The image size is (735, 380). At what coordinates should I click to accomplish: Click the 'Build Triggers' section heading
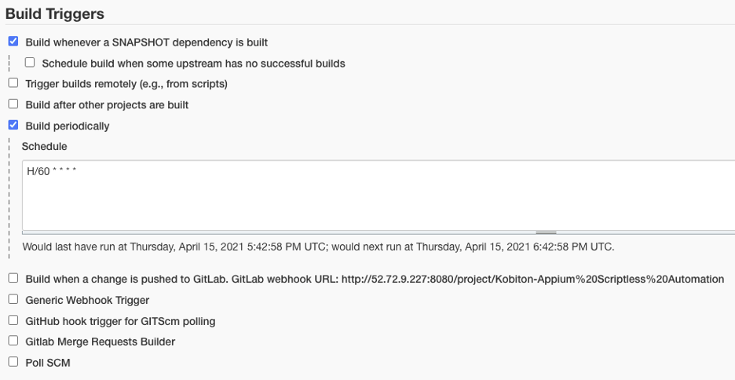tap(55, 13)
